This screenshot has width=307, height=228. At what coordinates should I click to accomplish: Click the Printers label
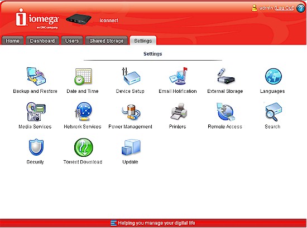(x=178, y=127)
